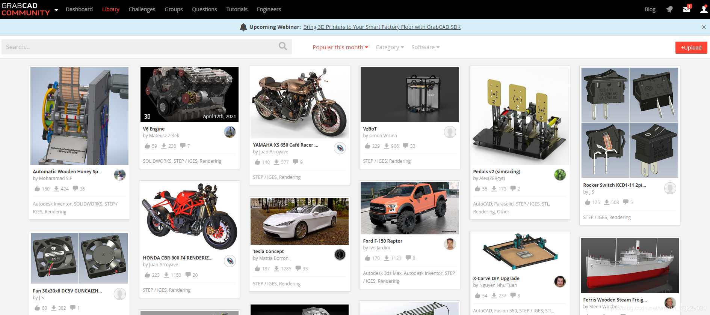The height and width of the screenshot is (315, 710).
Task: Open comments on VzBoT card
Action: pyautogui.click(x=405, y=145)
